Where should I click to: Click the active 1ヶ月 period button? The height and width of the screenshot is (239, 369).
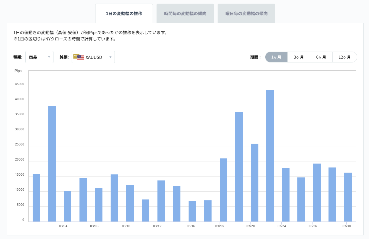coord(276,57)
